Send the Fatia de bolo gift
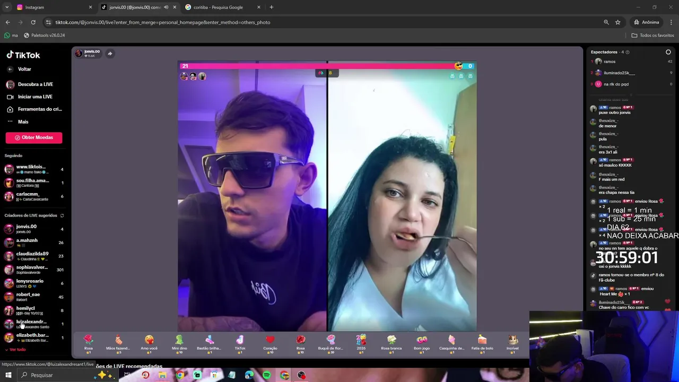This screenshot has width=679, height=382. coord(482,344)
